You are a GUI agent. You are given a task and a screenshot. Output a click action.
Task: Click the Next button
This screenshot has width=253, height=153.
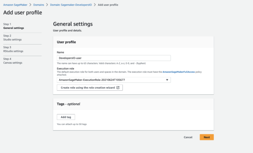click(207, 137)
